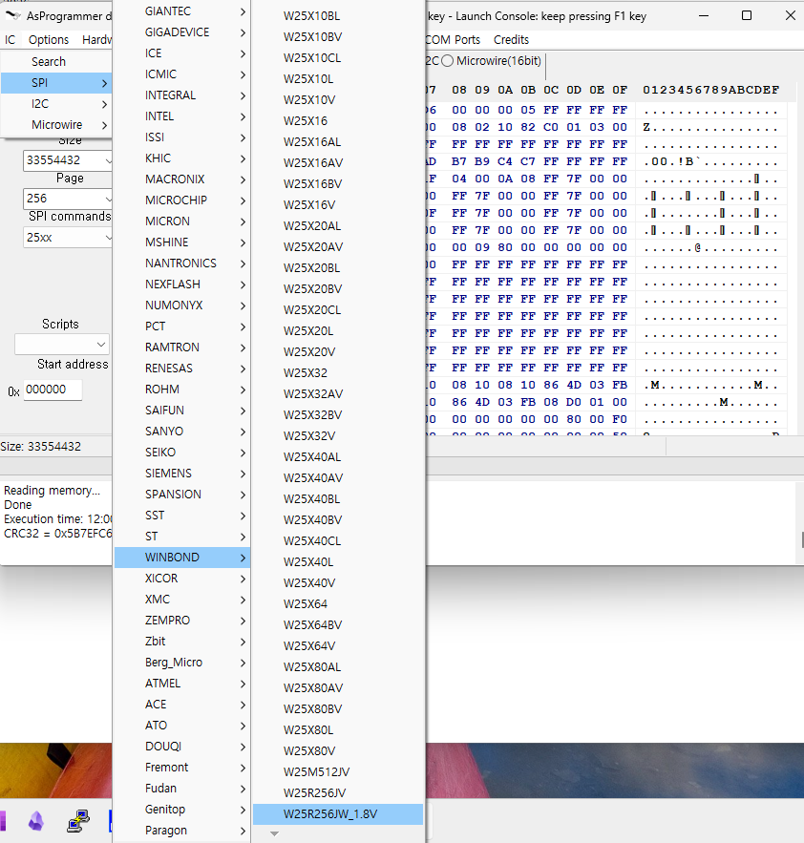
Task: Click the ASCII column header 0123456789ABCDEF
Action: [x=711, y=90]
